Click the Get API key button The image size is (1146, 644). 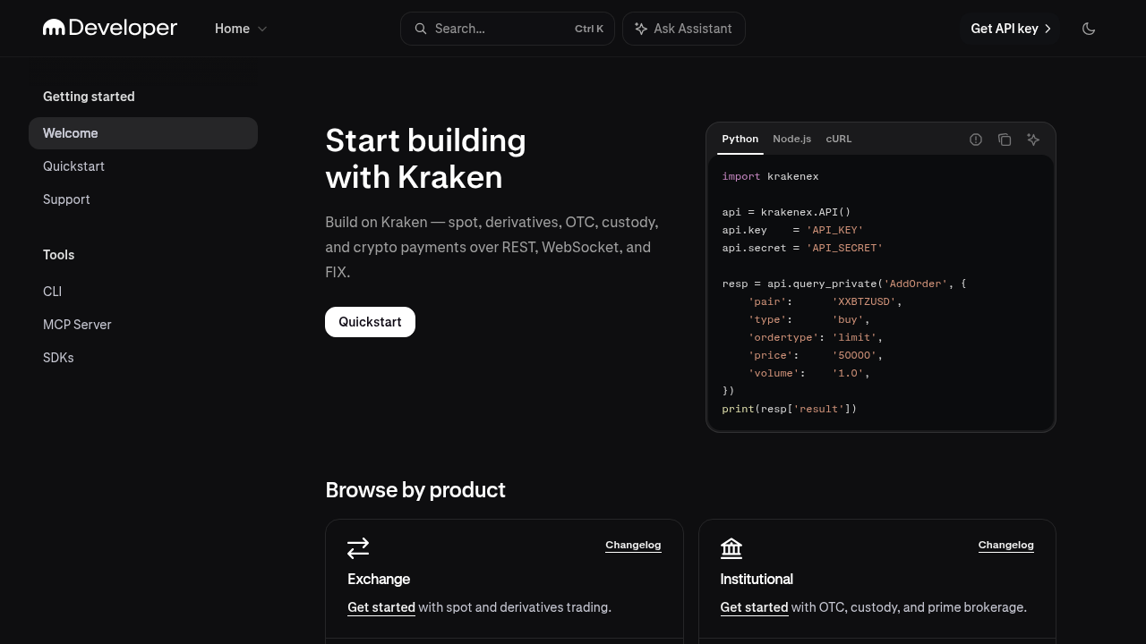(1010, 29)
